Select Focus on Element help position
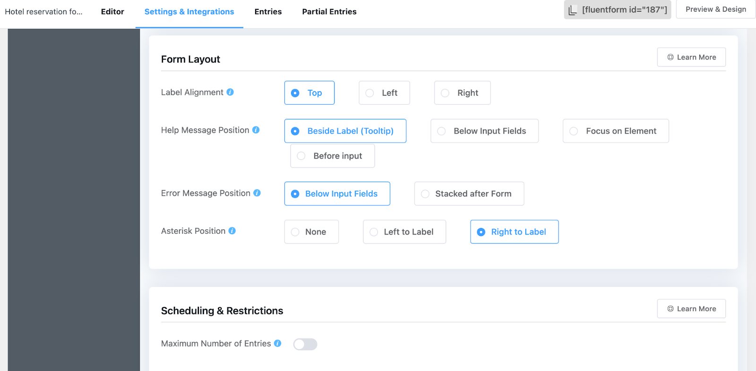 click(615, 131)
